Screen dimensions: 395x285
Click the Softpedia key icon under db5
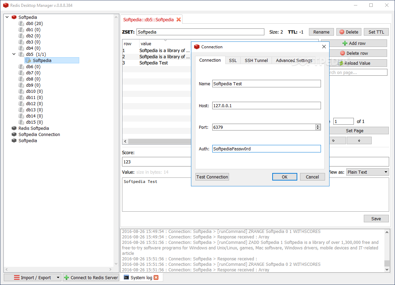pyautogui.click(x=28, y=60)
